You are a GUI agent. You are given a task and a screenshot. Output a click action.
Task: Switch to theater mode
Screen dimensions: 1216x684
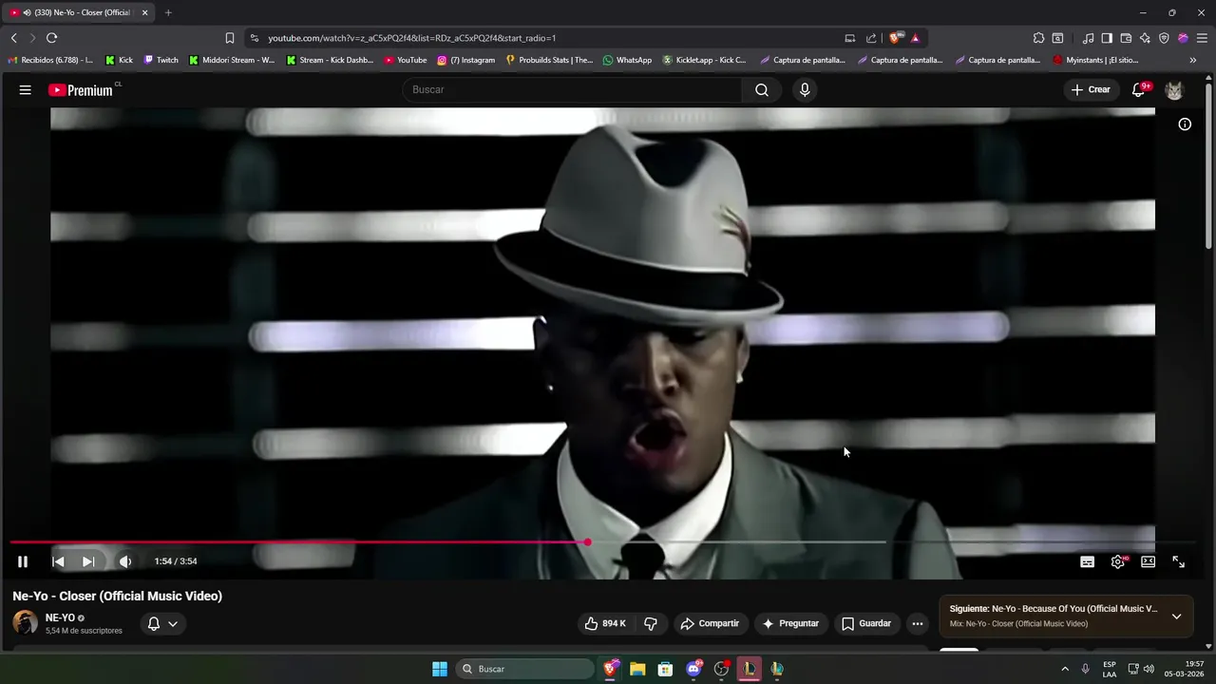[x=1148, y=561]
